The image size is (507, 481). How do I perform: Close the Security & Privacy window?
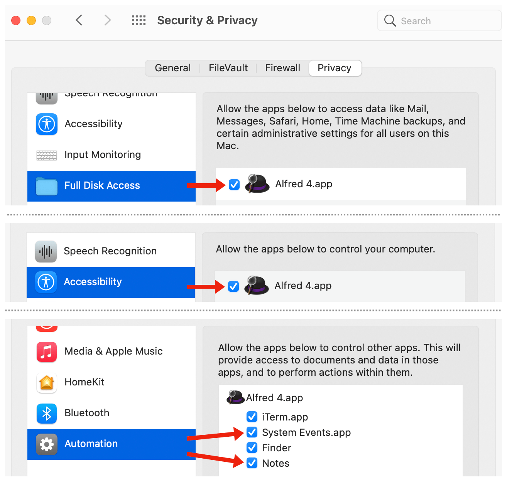16,20
